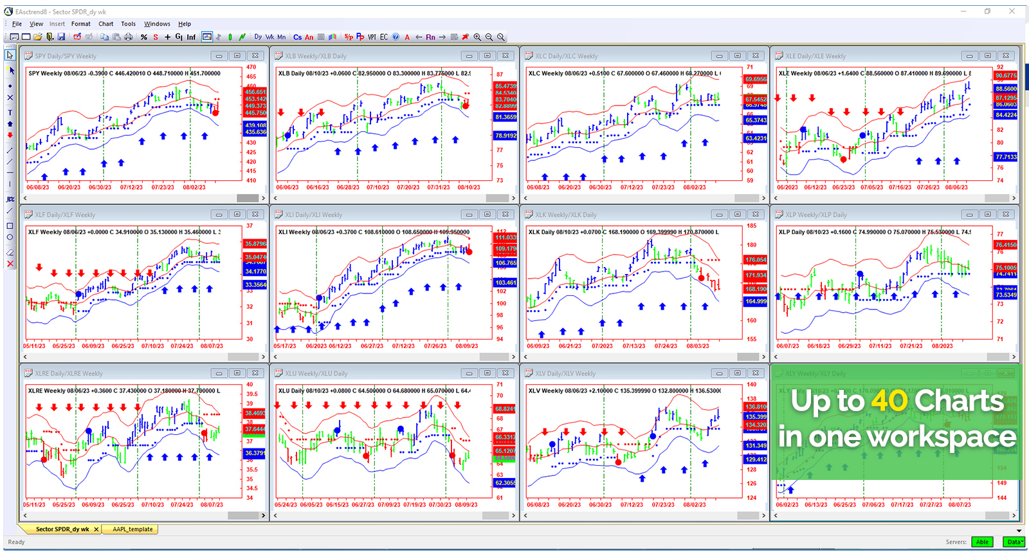Select the eraser tool in side palette
Viewport: 1029px width, 552px height.
10,252
